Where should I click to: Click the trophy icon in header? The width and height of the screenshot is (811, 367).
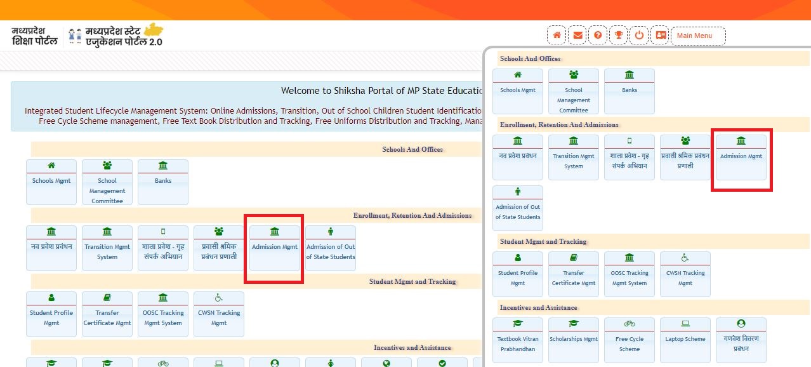618,36
